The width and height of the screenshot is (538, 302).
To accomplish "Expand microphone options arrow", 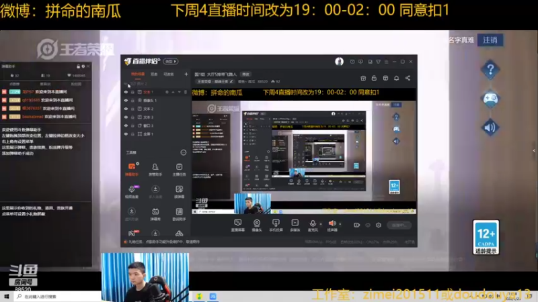I will 321,224.
